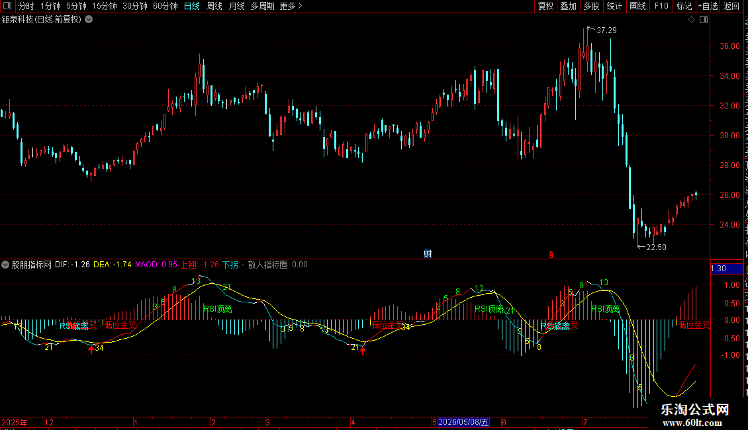Toggle the right side panel icon

click(704, 20)
